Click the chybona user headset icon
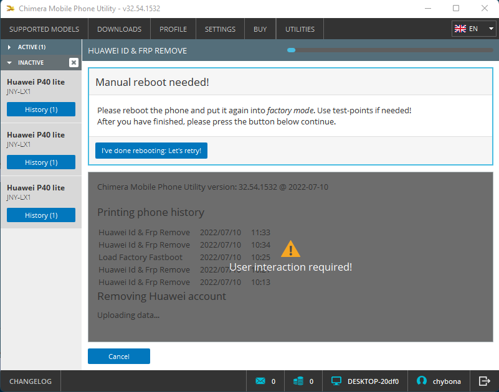 point(422,381)
